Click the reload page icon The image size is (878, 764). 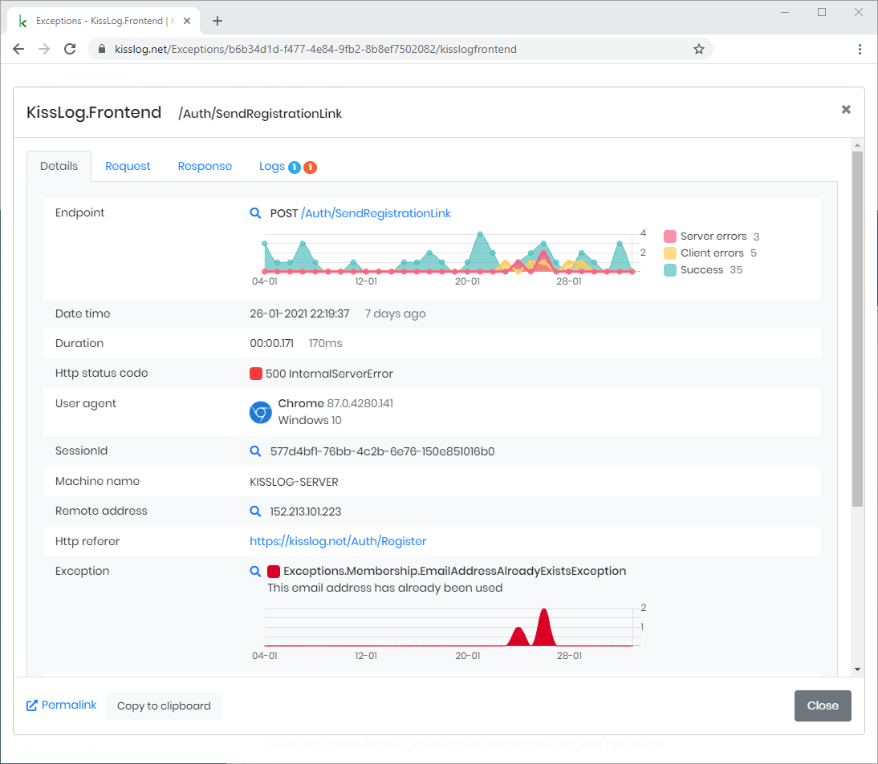point(70,48)
